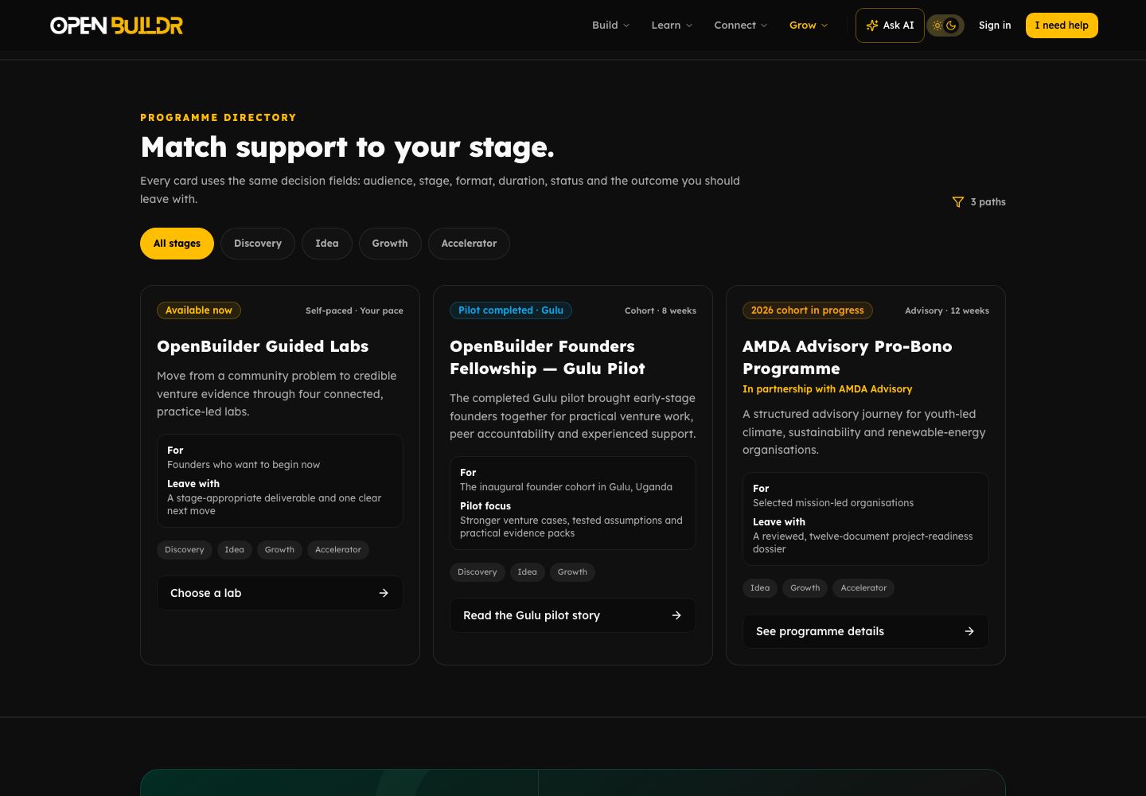Click the Choose a lab button
Viewport: 1146px width, 796px height.
coord(280,593)
